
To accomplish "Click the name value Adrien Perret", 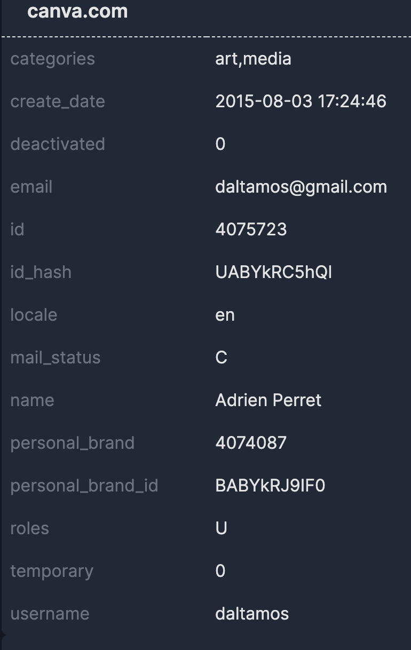I will click(x=268, y=400).
